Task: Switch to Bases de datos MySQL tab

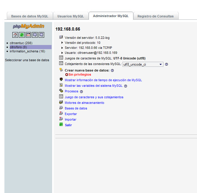Action: tap(29, 16)
